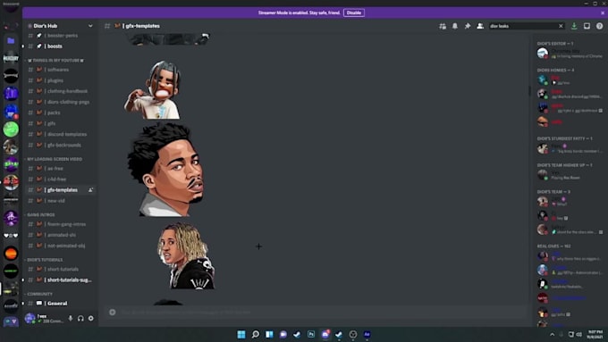Open the packs channel
This screenshot has width=608, height=342.
60,113
